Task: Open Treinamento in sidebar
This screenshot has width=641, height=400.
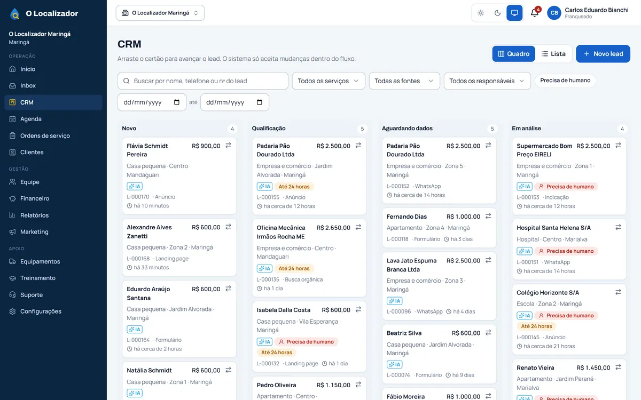Action: 53,278
